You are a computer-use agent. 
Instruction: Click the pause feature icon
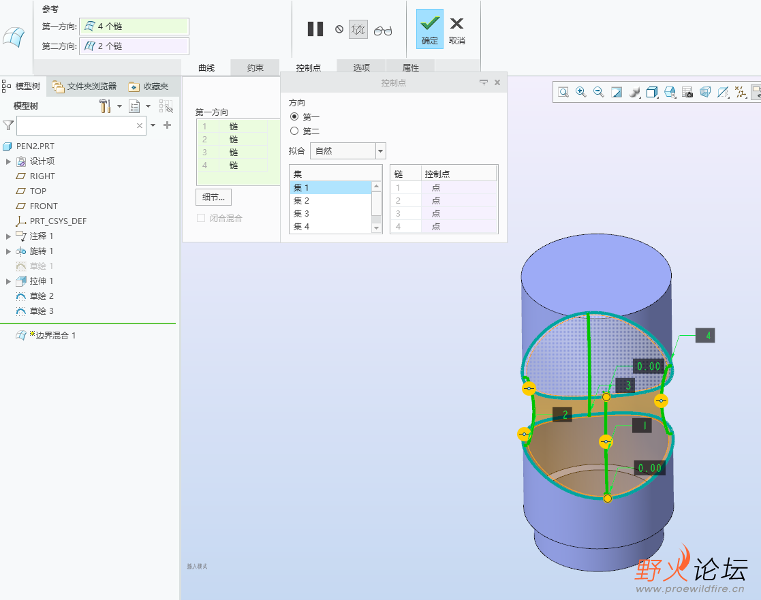(x=315, y=29)
